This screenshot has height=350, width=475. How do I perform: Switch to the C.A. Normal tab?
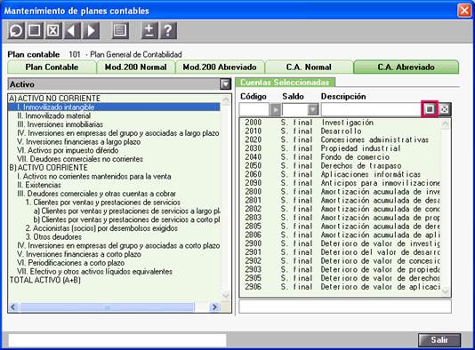(309, 68)
